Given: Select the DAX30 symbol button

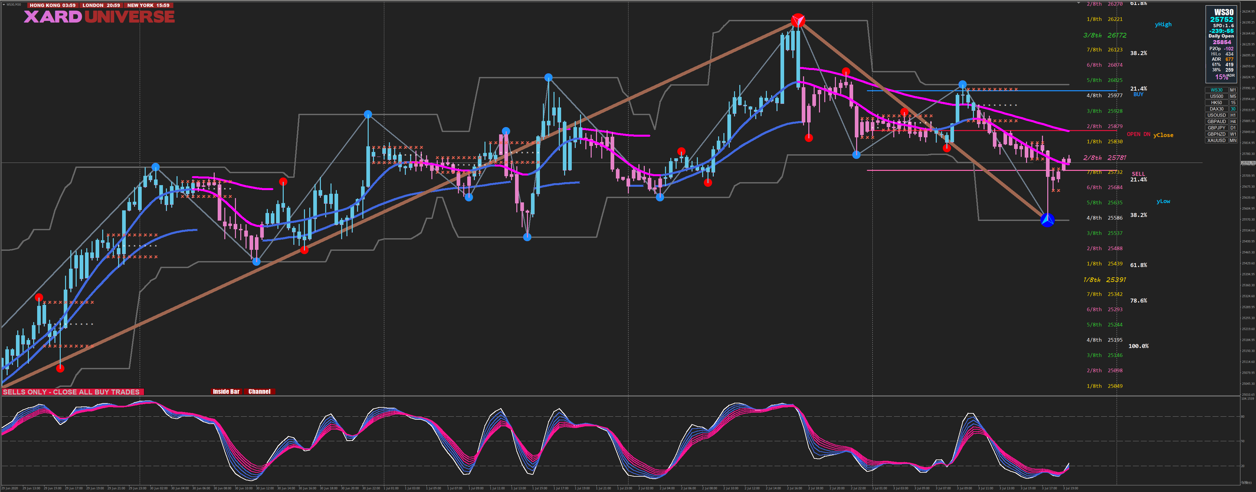Looking at the screenshot, I should (1216, 109).
